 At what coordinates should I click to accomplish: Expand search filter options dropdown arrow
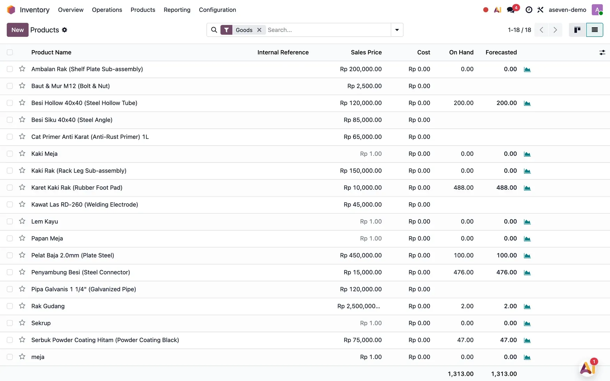click(x=397, y=30)
